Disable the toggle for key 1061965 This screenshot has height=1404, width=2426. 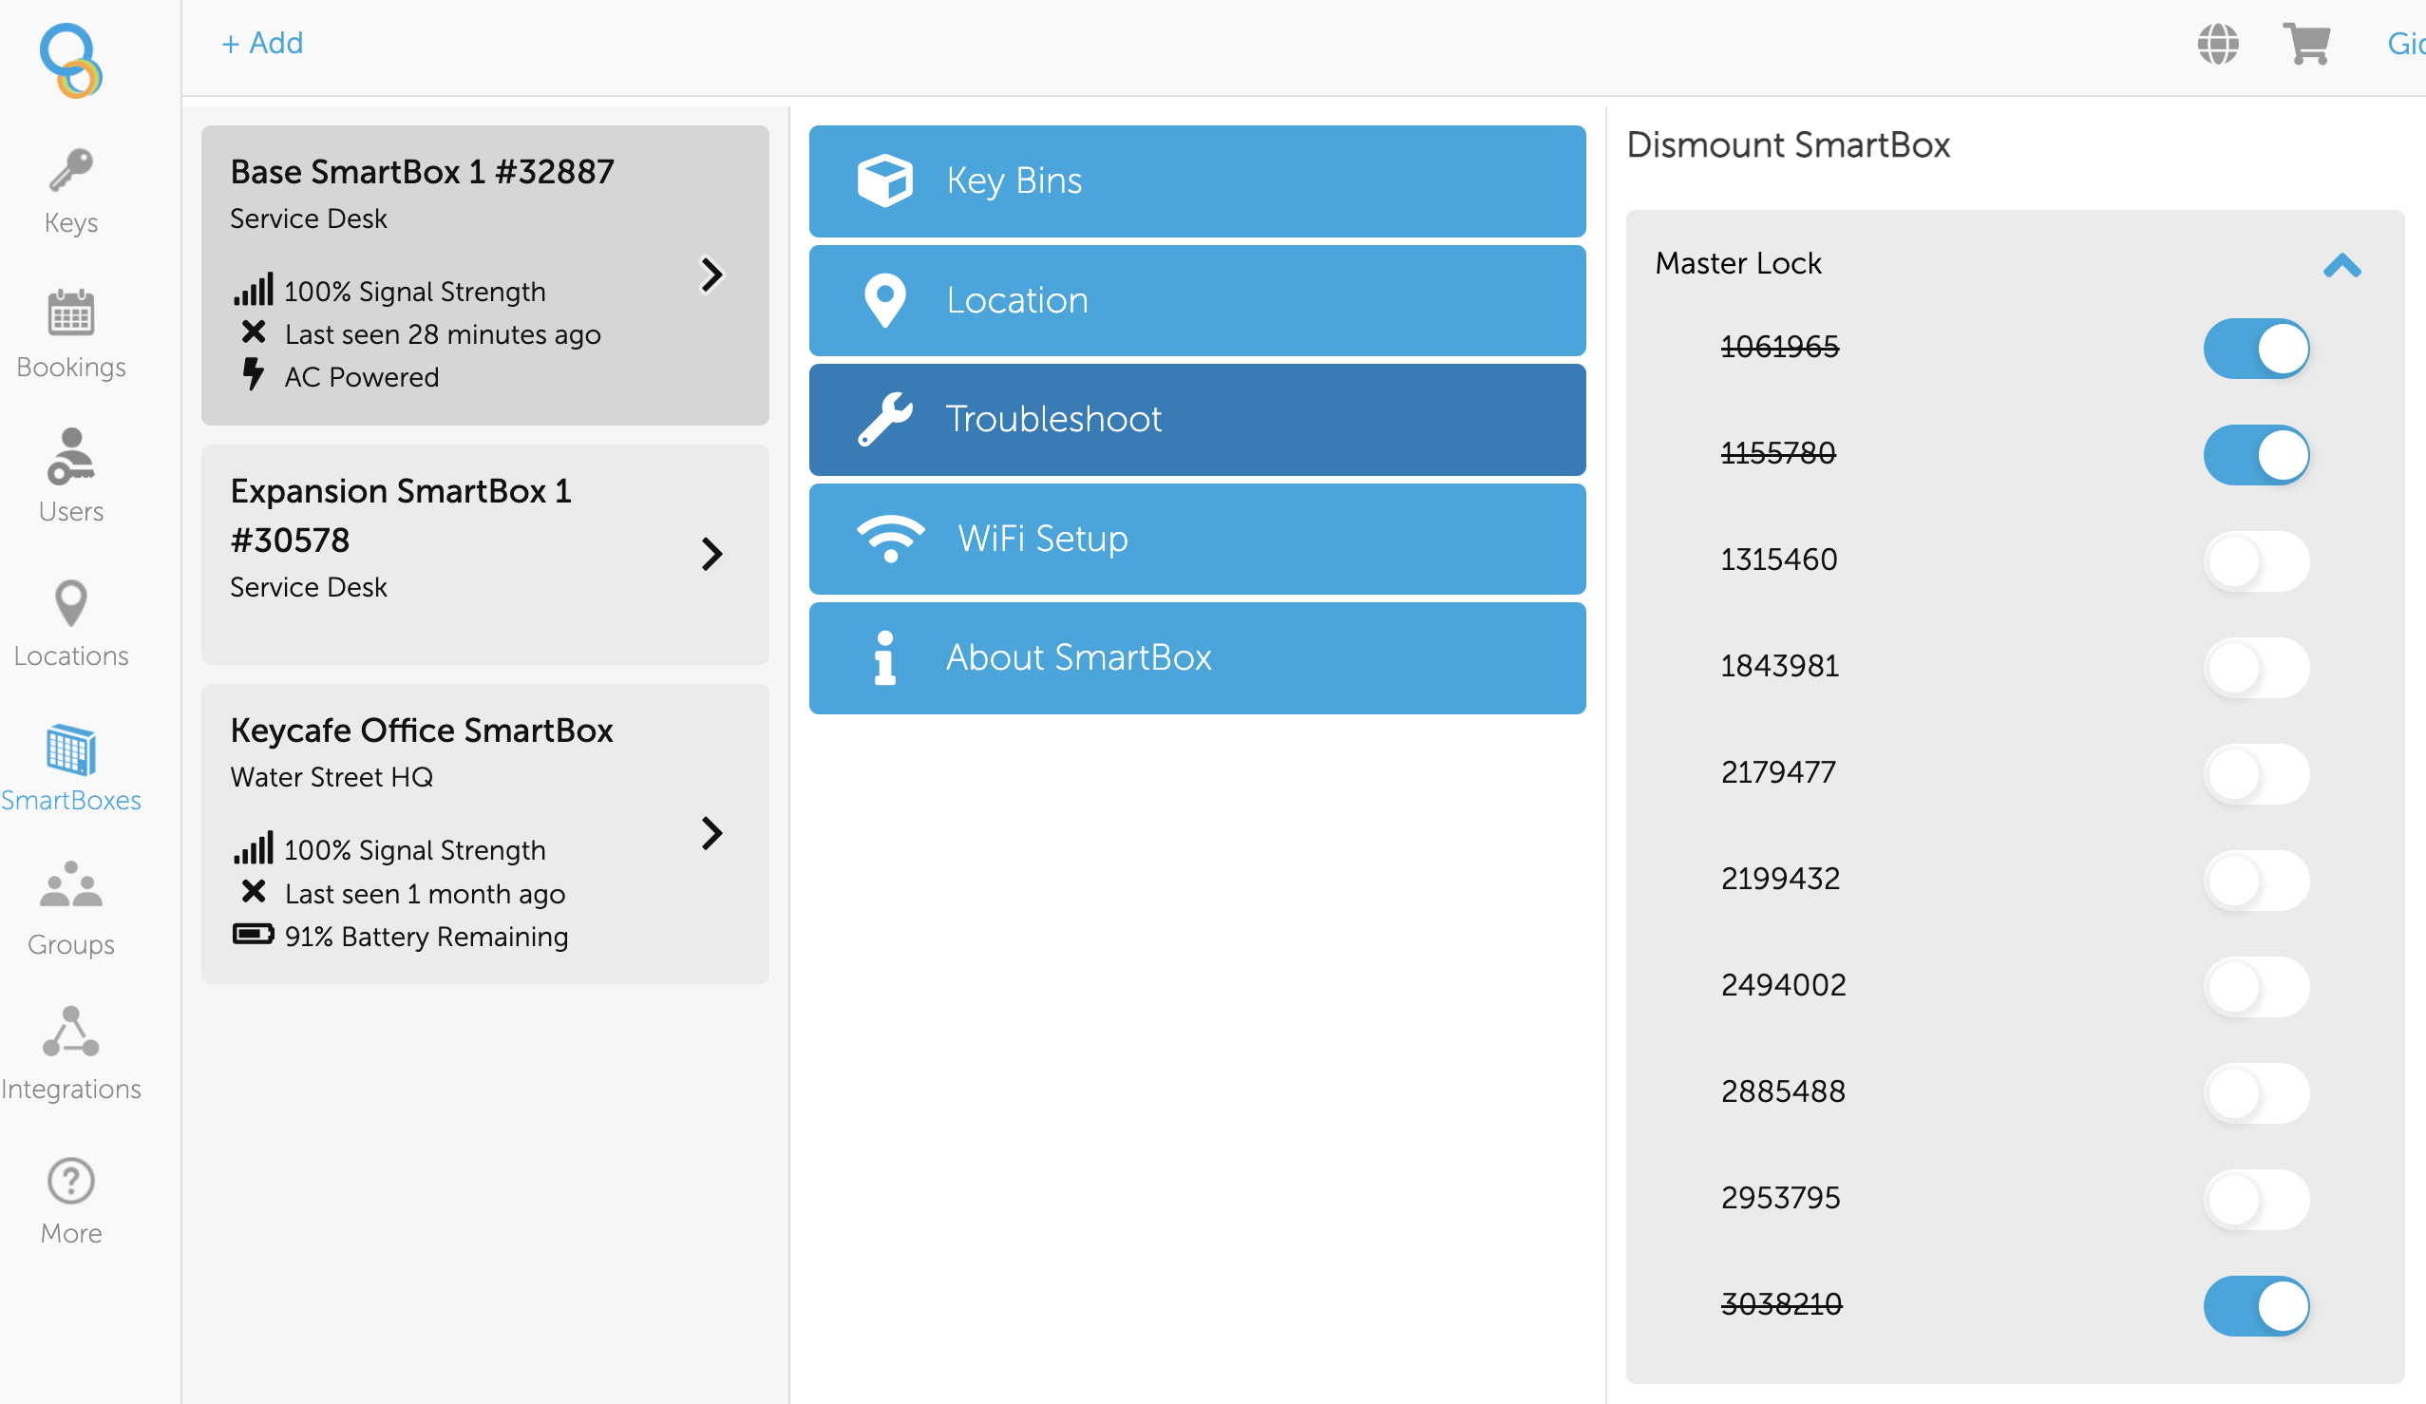(2257, 349)
